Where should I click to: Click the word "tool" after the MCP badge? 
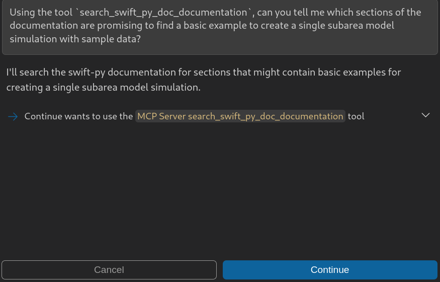click(x=356, y=116)
